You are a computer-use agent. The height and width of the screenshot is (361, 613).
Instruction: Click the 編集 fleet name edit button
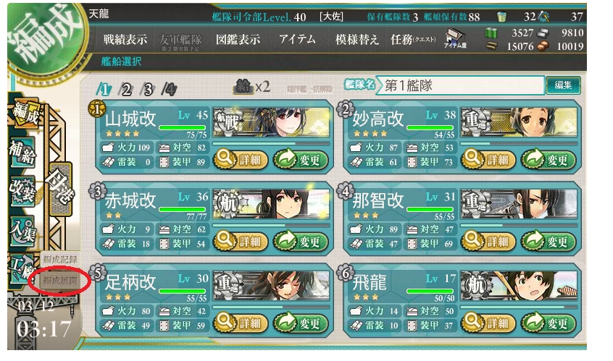pos(562,85)
